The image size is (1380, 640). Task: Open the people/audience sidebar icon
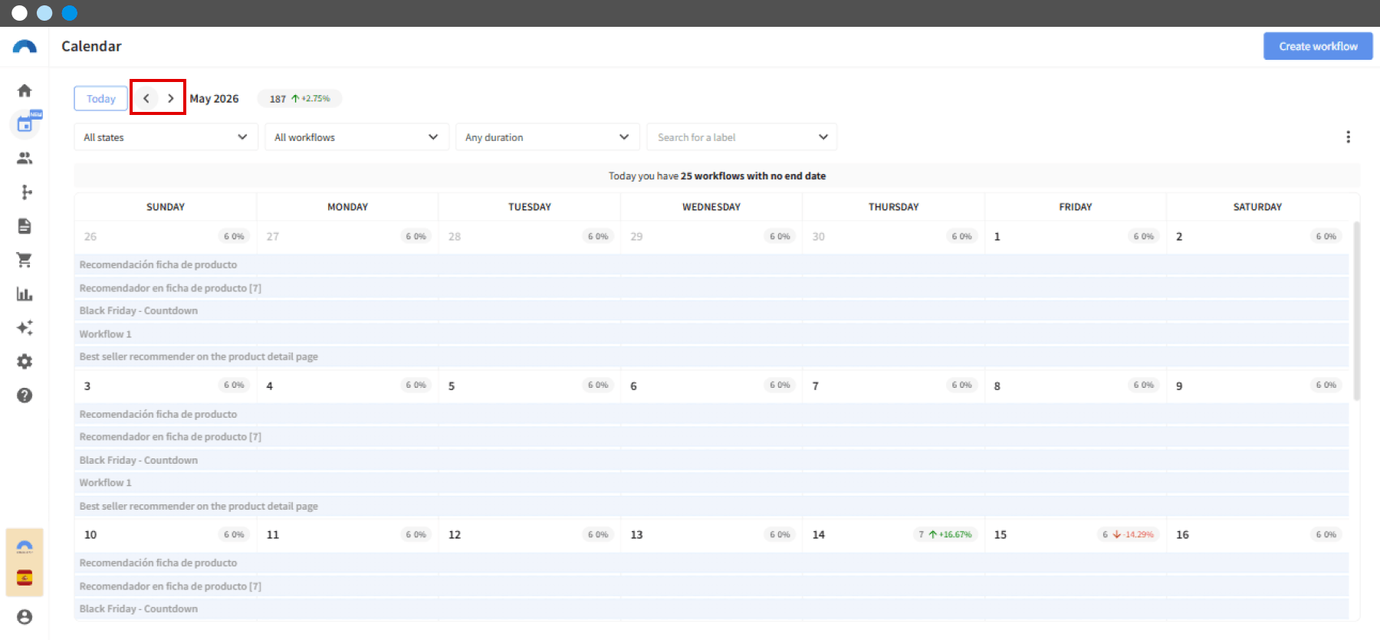(x=25, y=158)
